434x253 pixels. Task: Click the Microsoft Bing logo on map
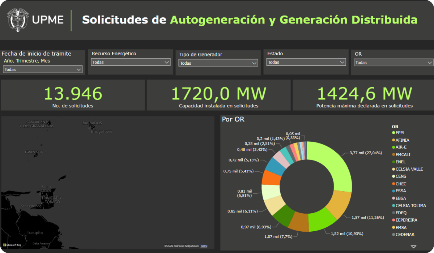[x=12, y=245]
